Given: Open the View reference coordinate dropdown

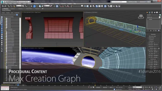Looking at the screenshot, I should pos(47,6).
